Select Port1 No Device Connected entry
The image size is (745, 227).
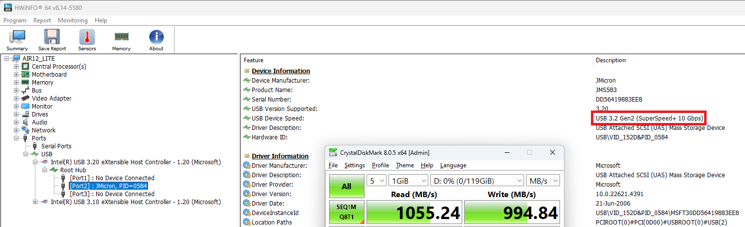click(x=112, y=178)
